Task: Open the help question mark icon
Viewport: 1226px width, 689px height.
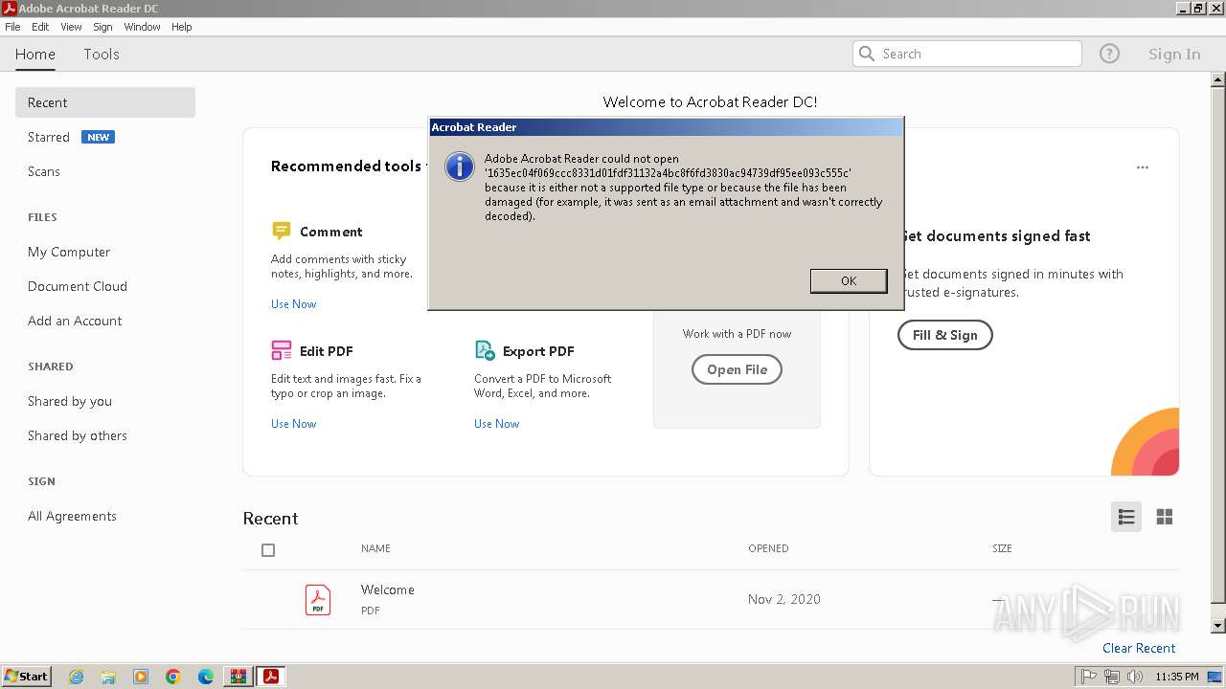Action: coord(1109,54)
